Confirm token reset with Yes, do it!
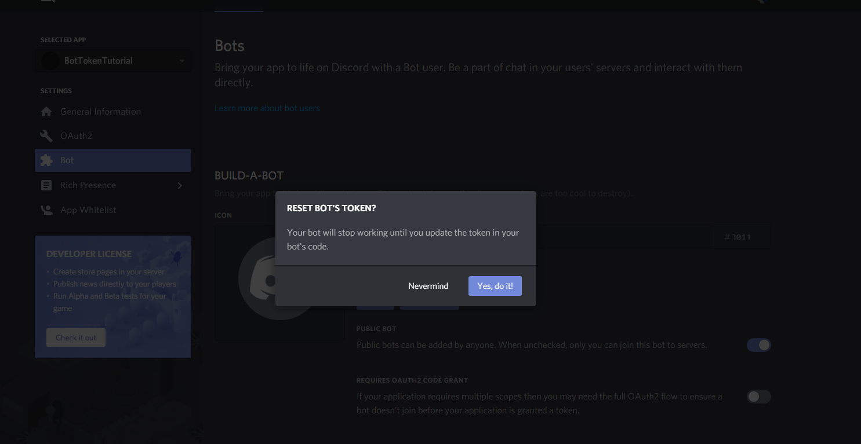The height and width of the screenshot is (444, 861). [x=495, y=285]
